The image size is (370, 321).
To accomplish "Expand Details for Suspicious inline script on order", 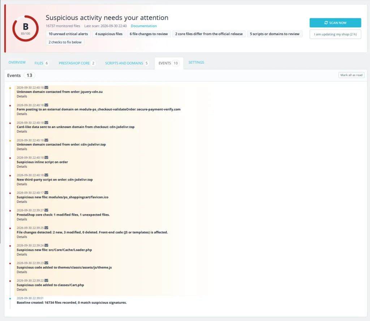I will pos(22,167).
